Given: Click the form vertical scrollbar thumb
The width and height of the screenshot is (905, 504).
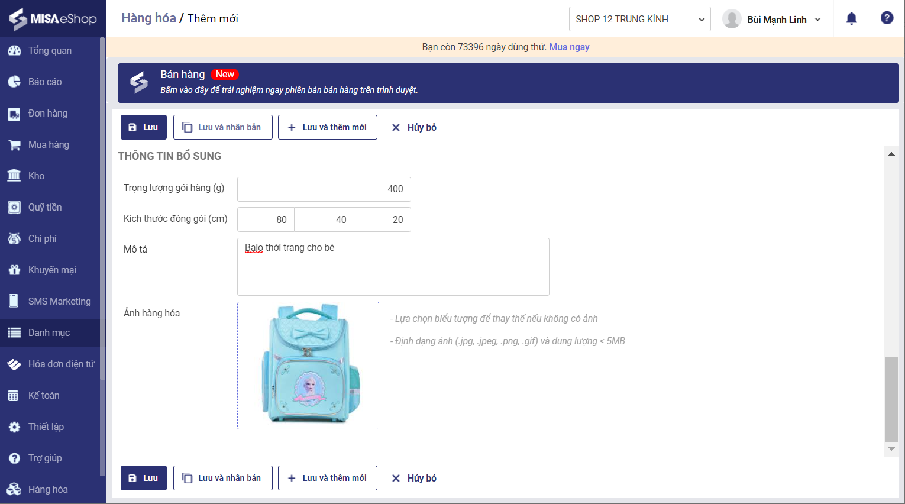Looking at the screenshot, I should pyautogui.click(x=891, y=399).
